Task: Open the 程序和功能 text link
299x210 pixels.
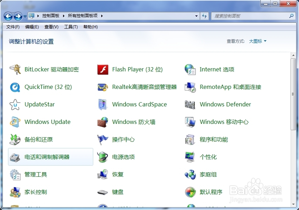Action: (x=214, y=140)
